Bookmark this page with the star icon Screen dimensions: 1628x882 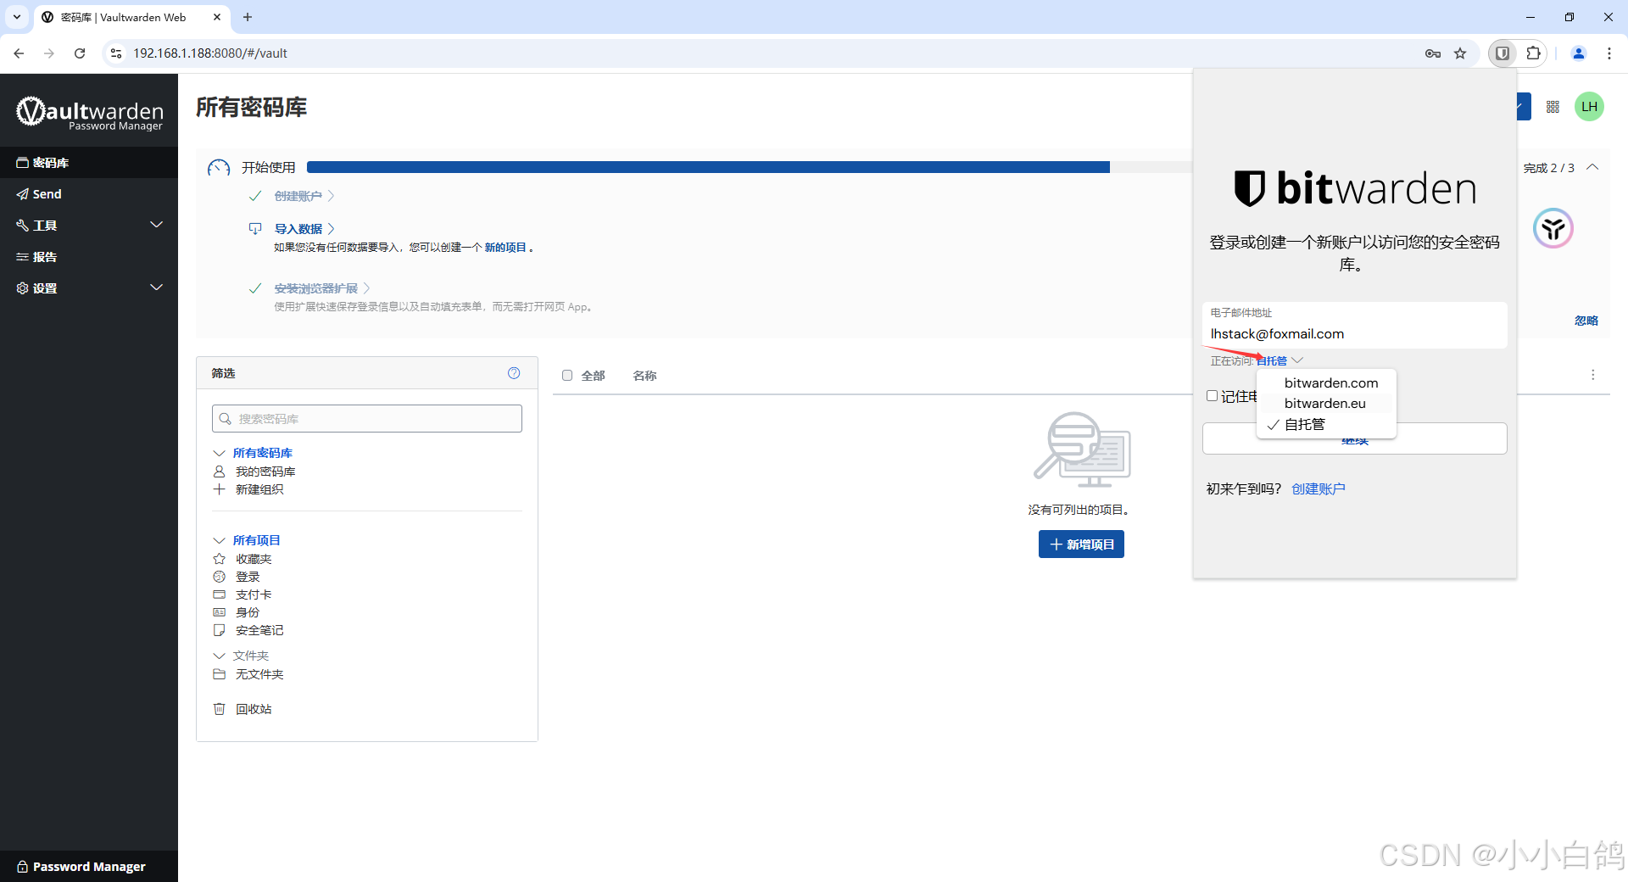click(1460, 53)
